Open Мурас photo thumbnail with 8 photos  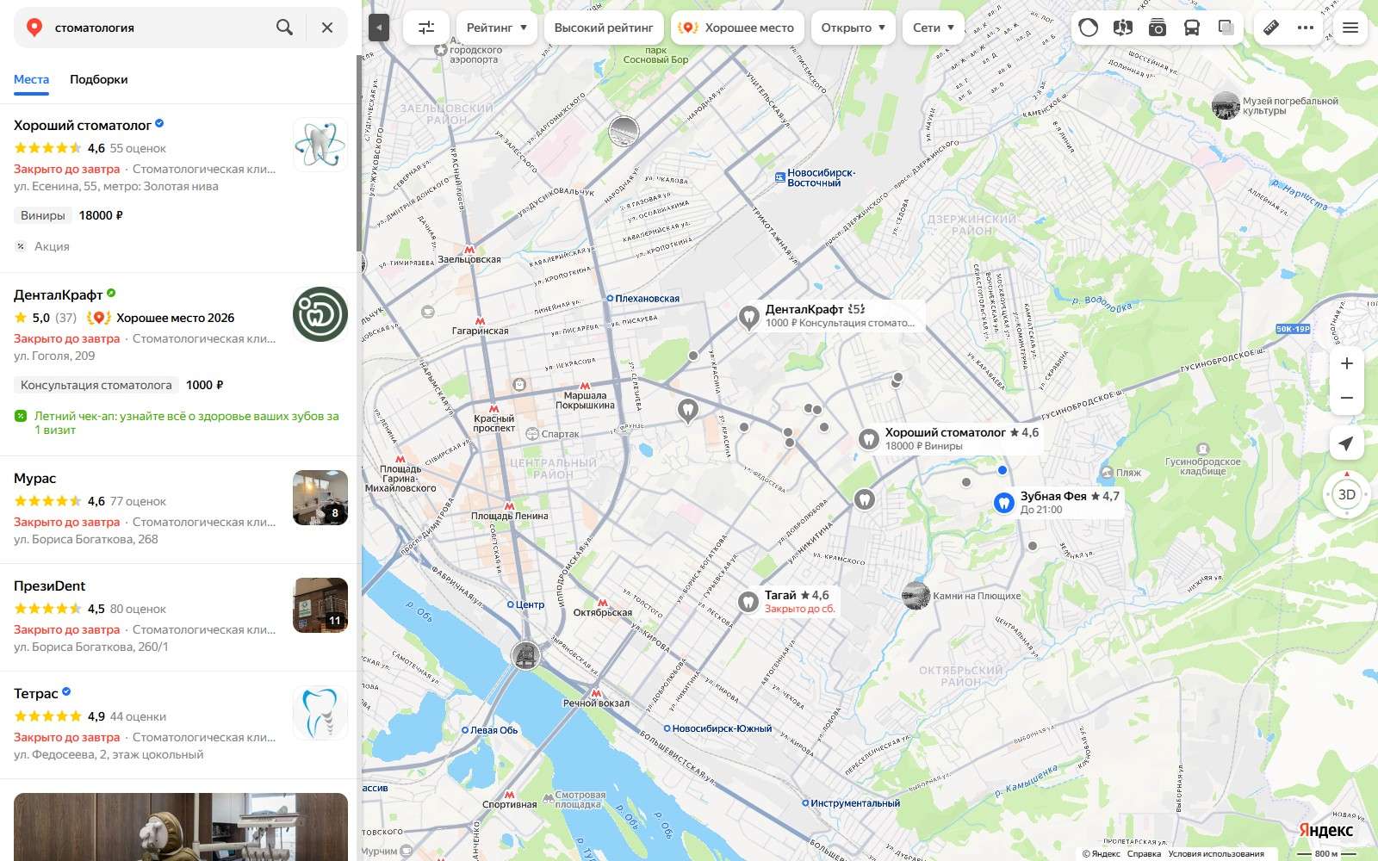(320, 498)
